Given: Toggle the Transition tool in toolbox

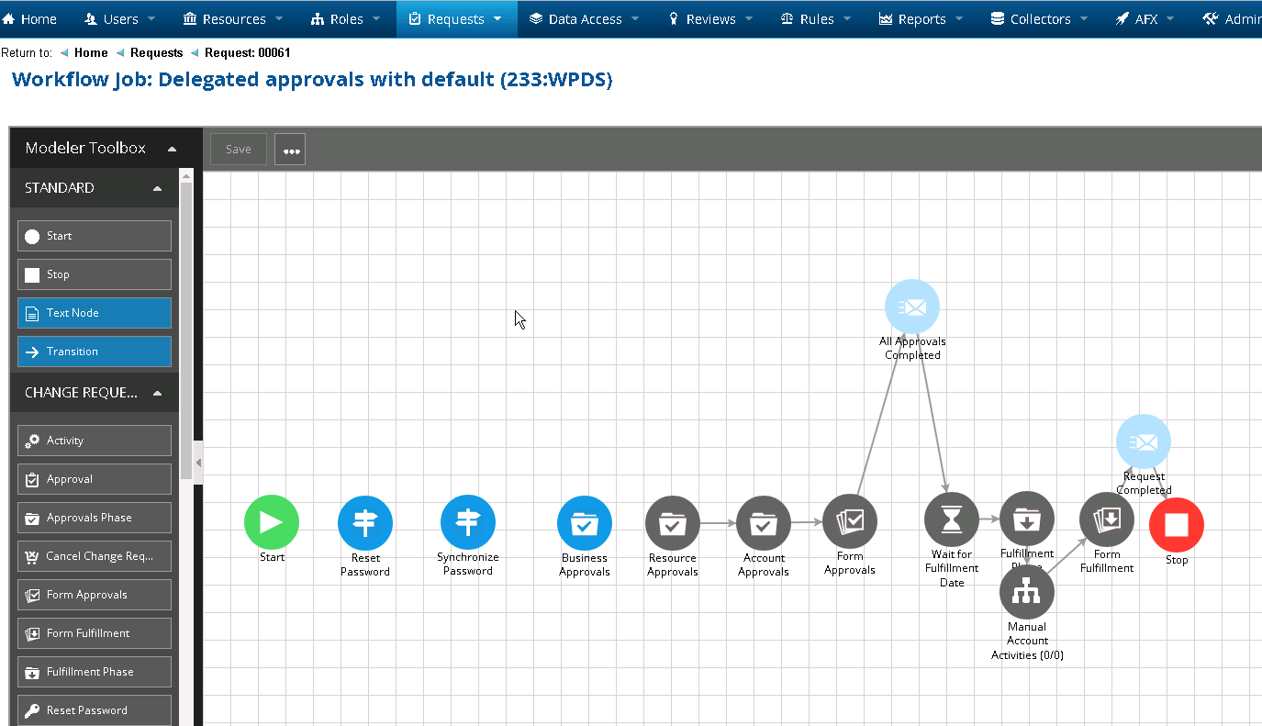Looking at the screenshot, I should tap(95, 352).
